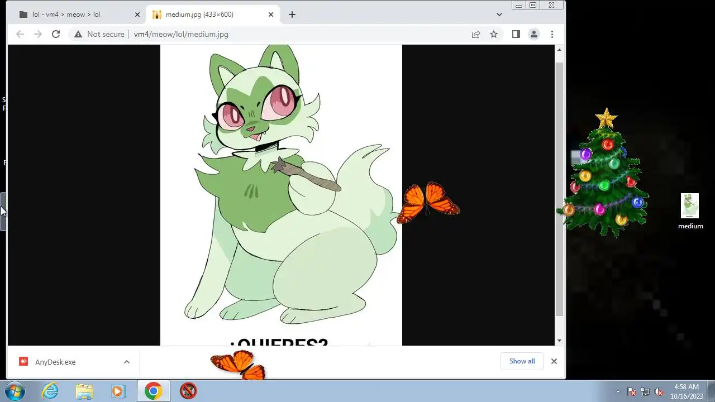Open the Chrome side panel icon
Screen dimensions: 715x402
point(516,34)
